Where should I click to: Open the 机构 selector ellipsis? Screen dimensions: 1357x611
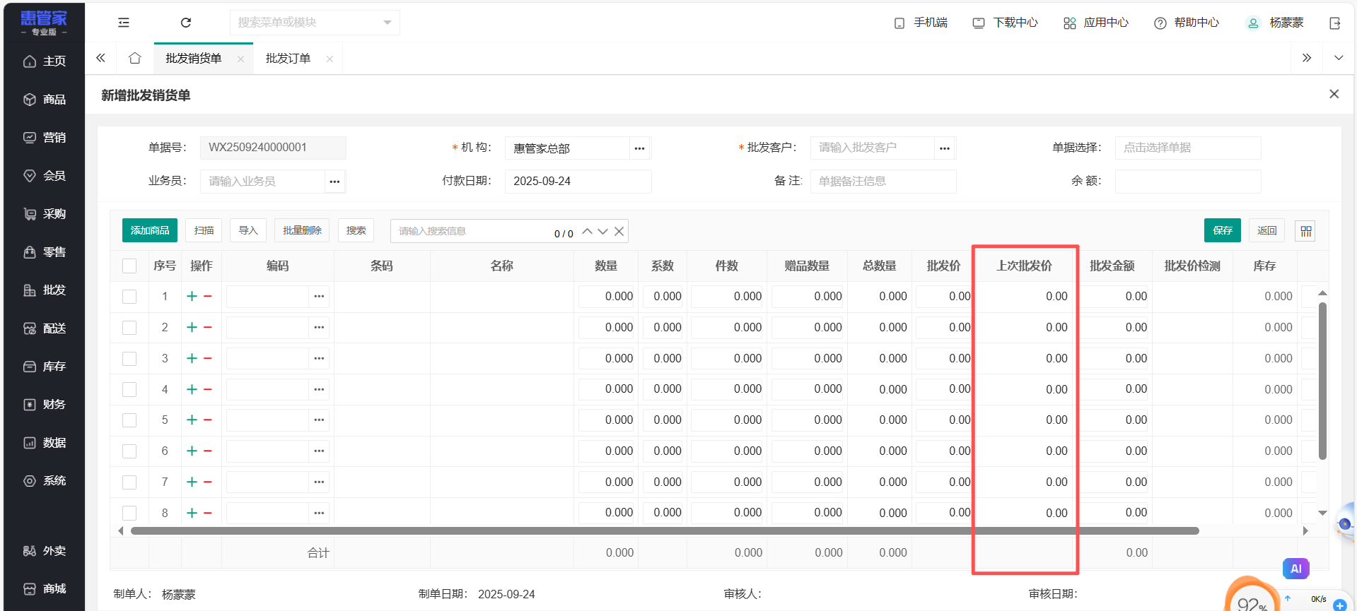click(x=639, y=148)
